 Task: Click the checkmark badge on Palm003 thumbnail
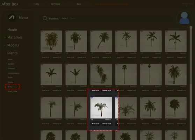tap(92, 31)
